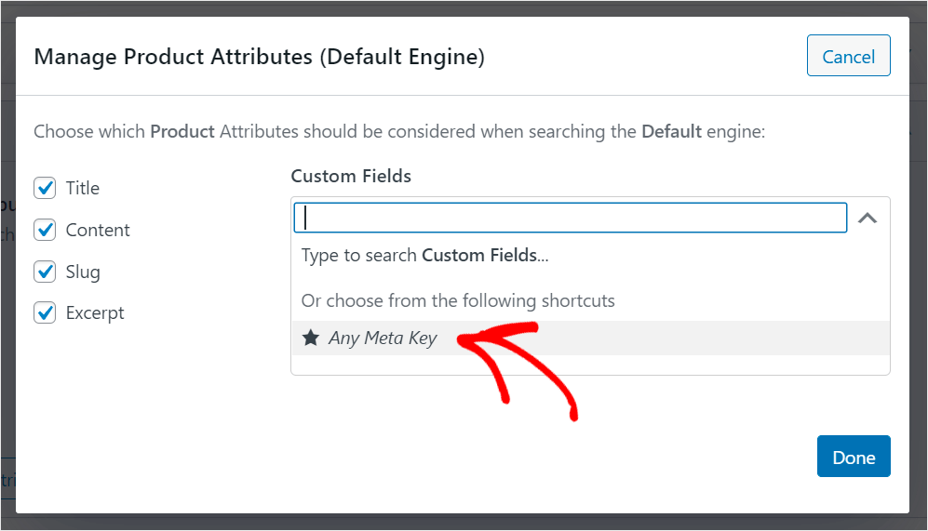928x531 pixels.
Task: Untick the Excerpt attribute checkbox
Action: click(x=45, y=313)
